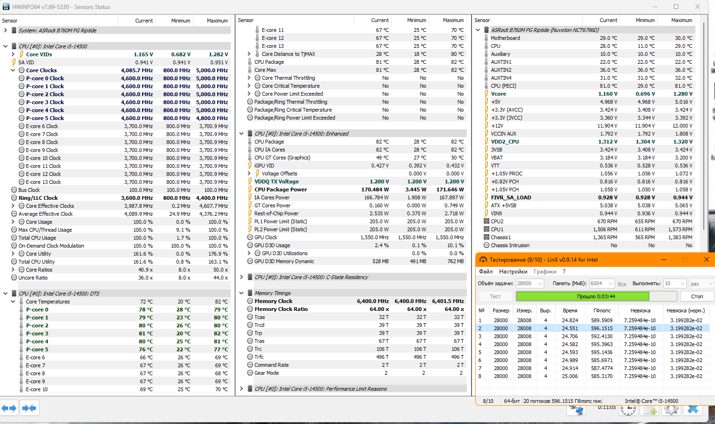
Task: Expand Core Effective Clocks
Action: 13,206
